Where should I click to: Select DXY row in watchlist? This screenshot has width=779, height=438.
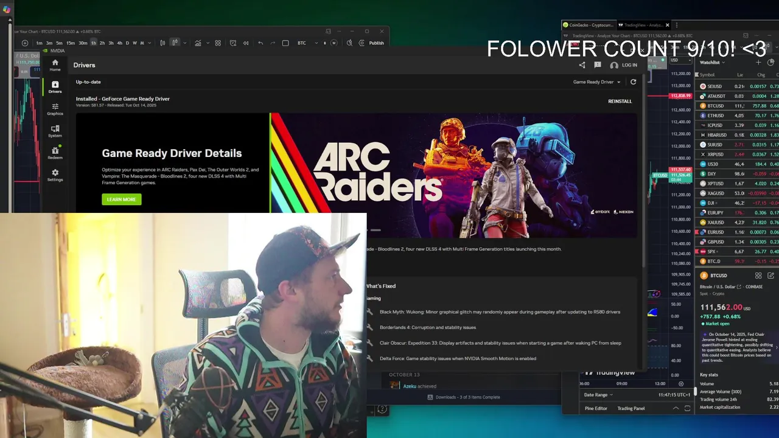[738, 174]
